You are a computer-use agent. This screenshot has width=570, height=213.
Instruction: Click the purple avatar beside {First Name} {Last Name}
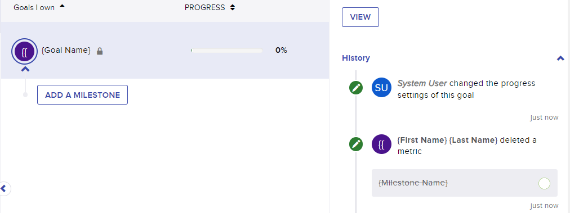(381, 144)
